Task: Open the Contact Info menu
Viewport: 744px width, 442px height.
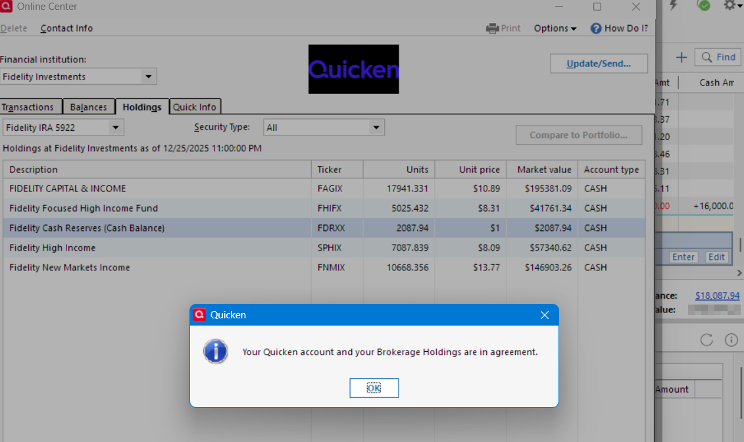Action: click(66, 28)
